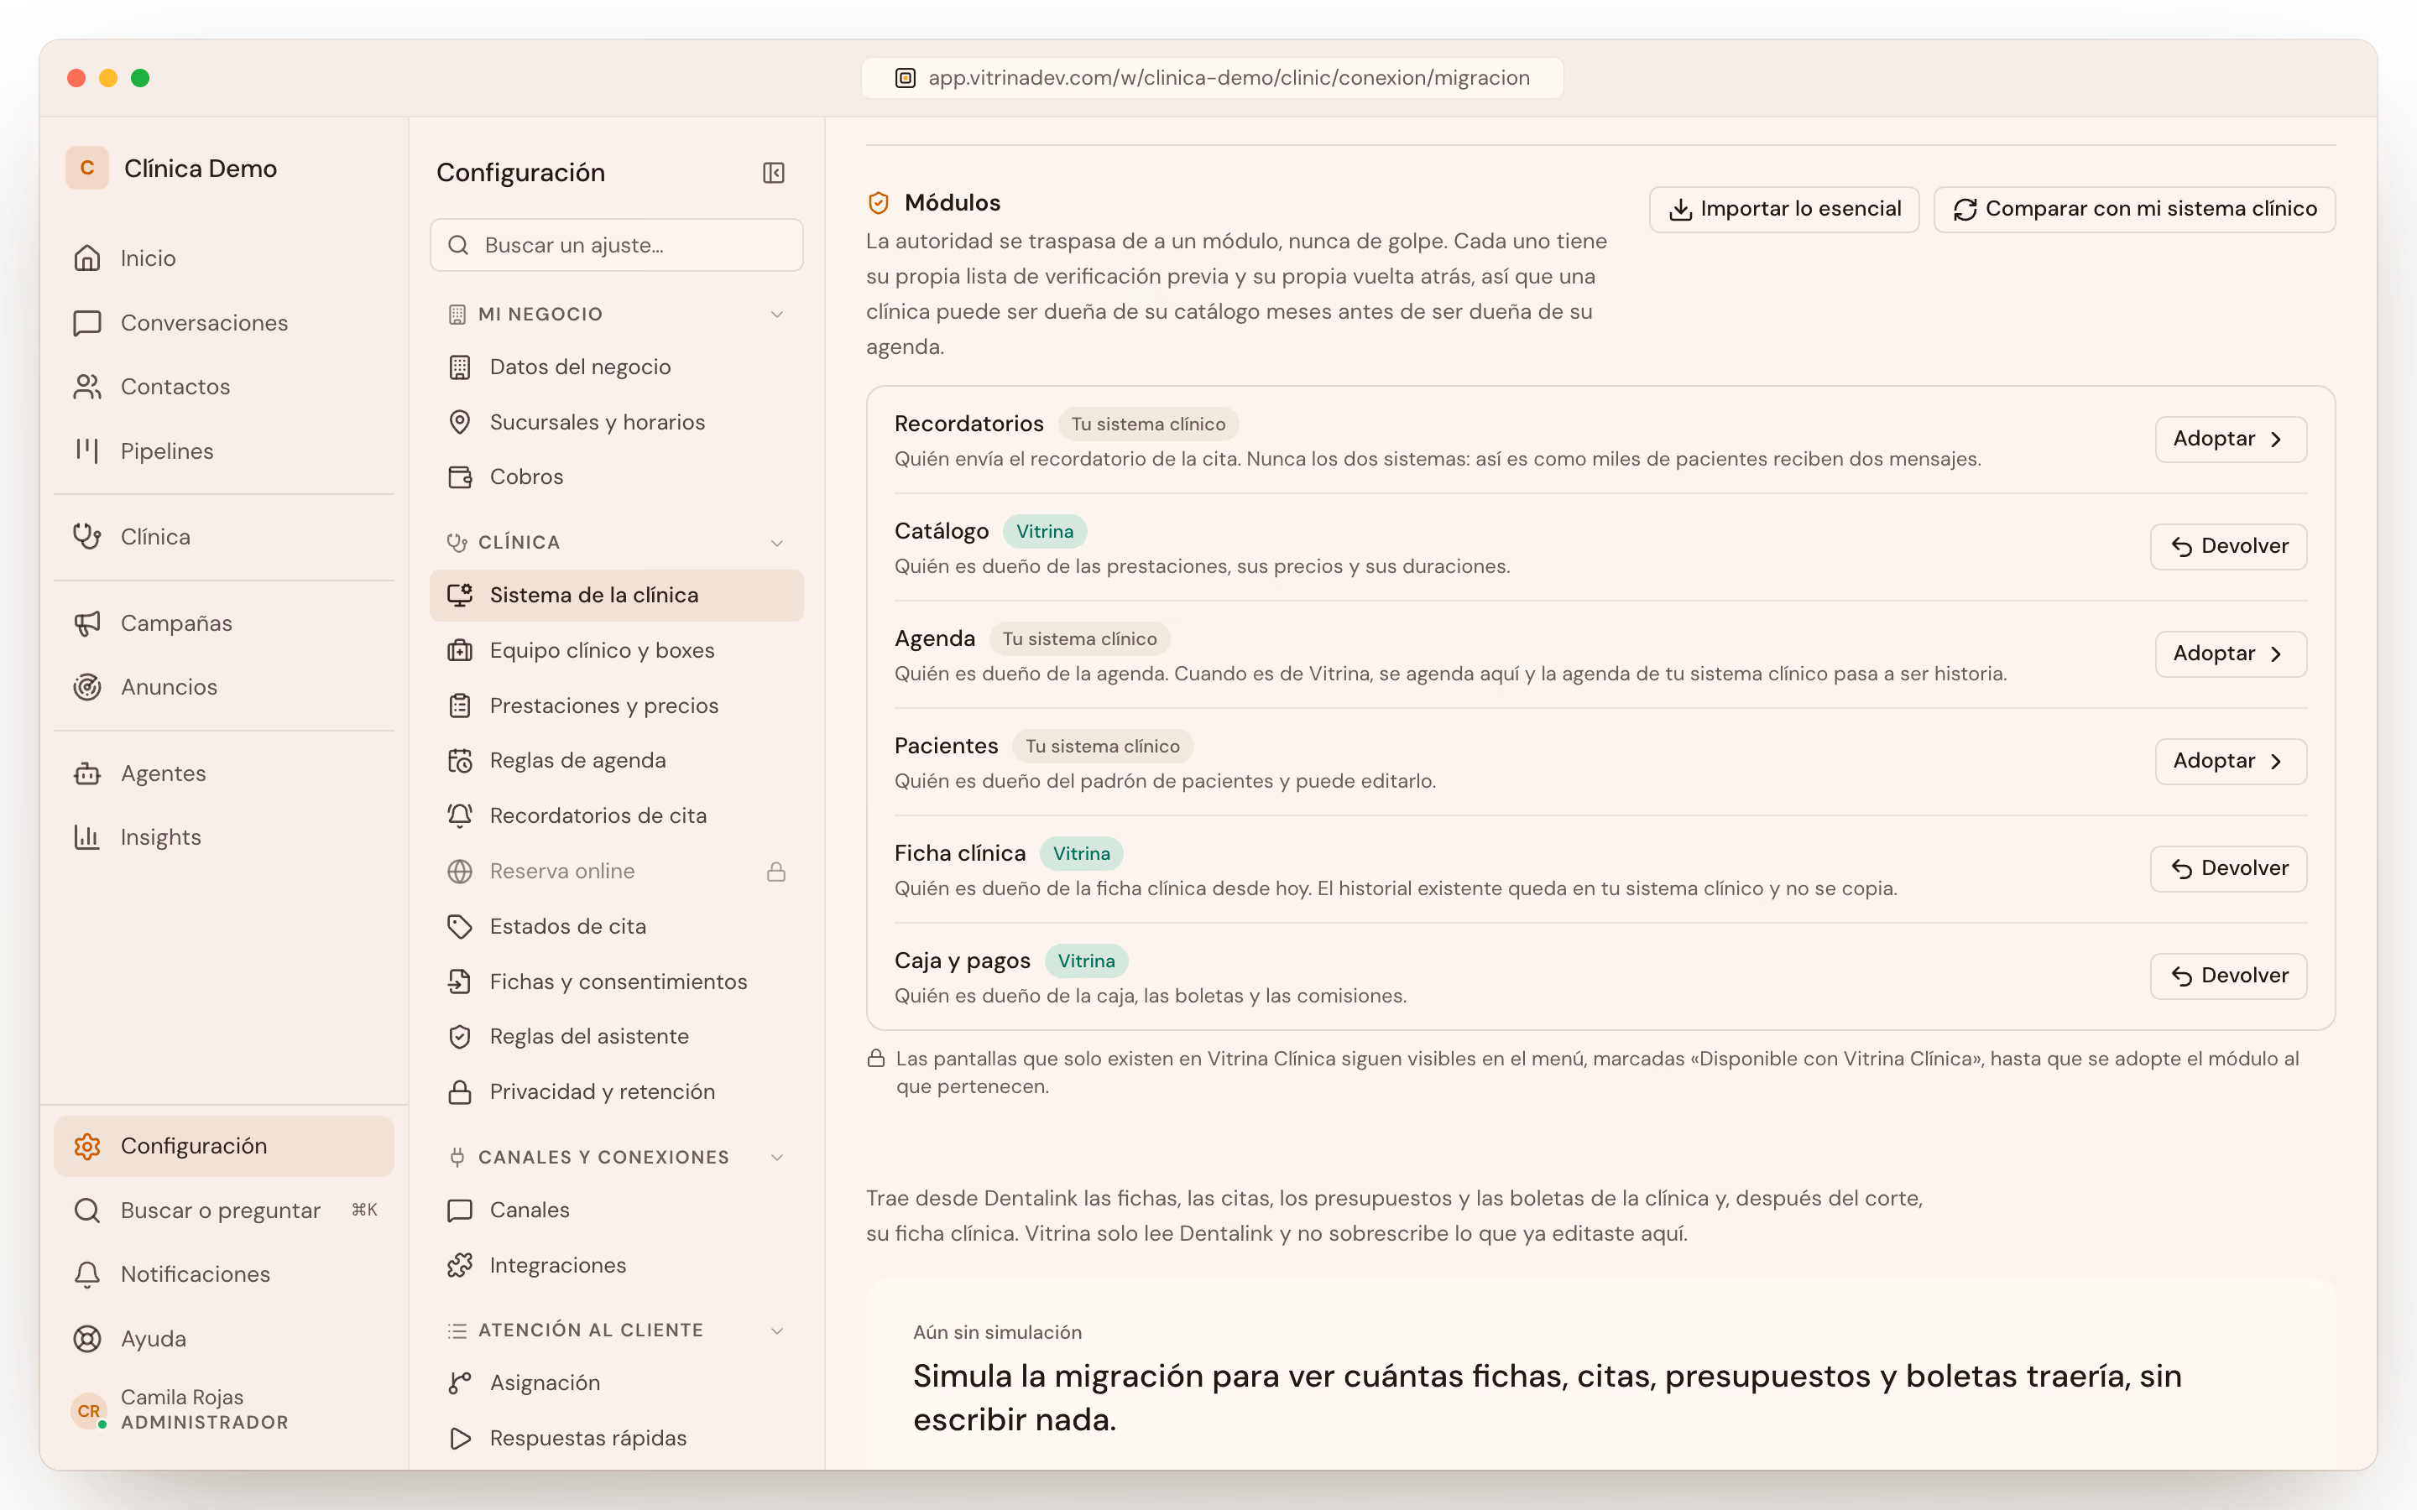Select Sistema de la clínica menu item
This screenshot has width=2417, height=1510.
(616, 596)
